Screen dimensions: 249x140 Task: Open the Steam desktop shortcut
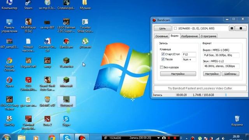click(x=28, y=5)
